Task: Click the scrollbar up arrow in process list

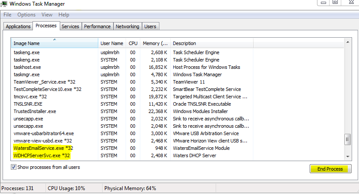Action: coord(347,42)
